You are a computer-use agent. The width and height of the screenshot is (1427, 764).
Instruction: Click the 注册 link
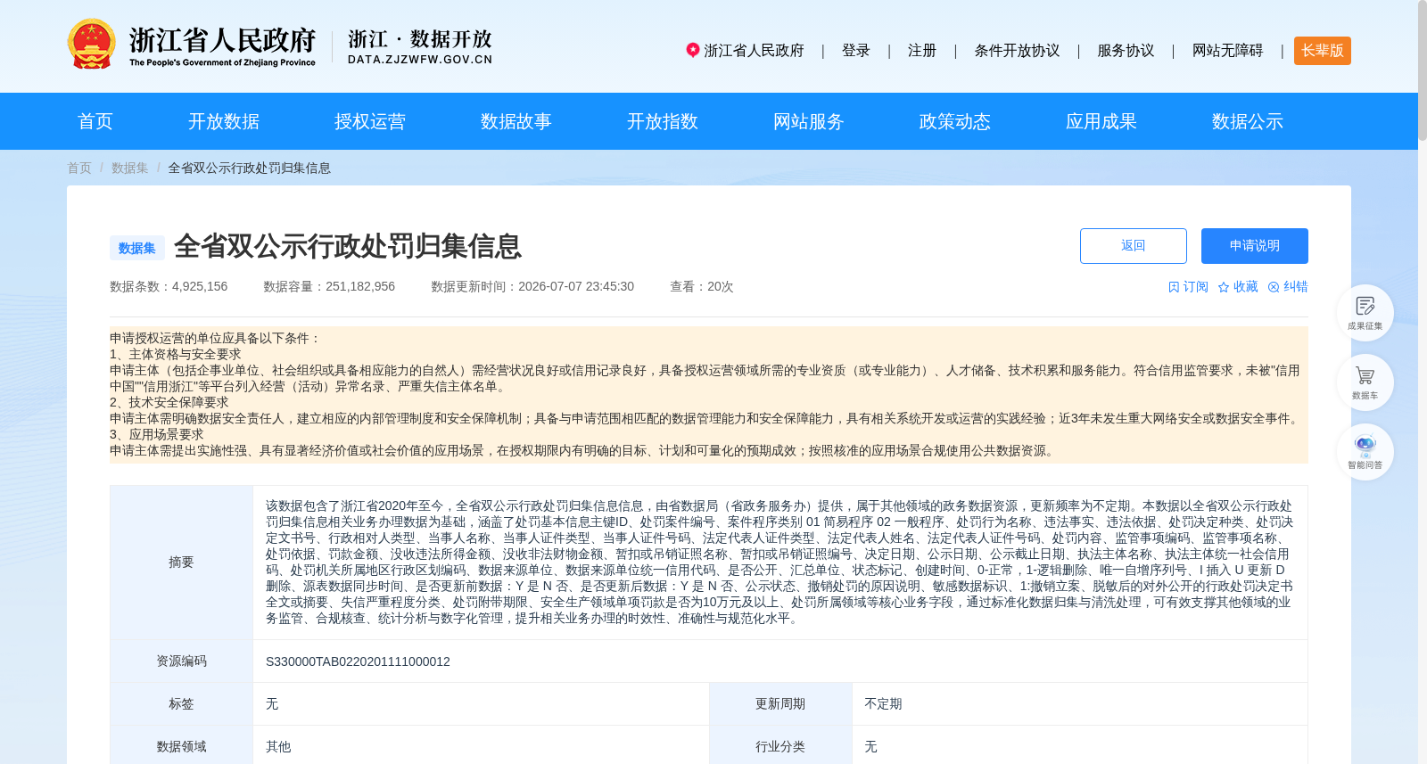coord(922,51)
